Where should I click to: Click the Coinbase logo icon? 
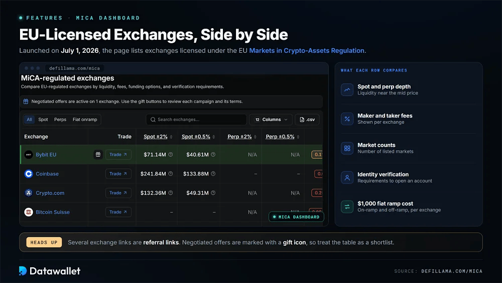(x=29, y=174)
